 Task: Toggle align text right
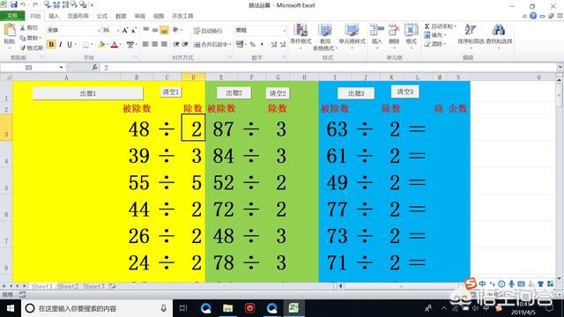click(164, 44)
